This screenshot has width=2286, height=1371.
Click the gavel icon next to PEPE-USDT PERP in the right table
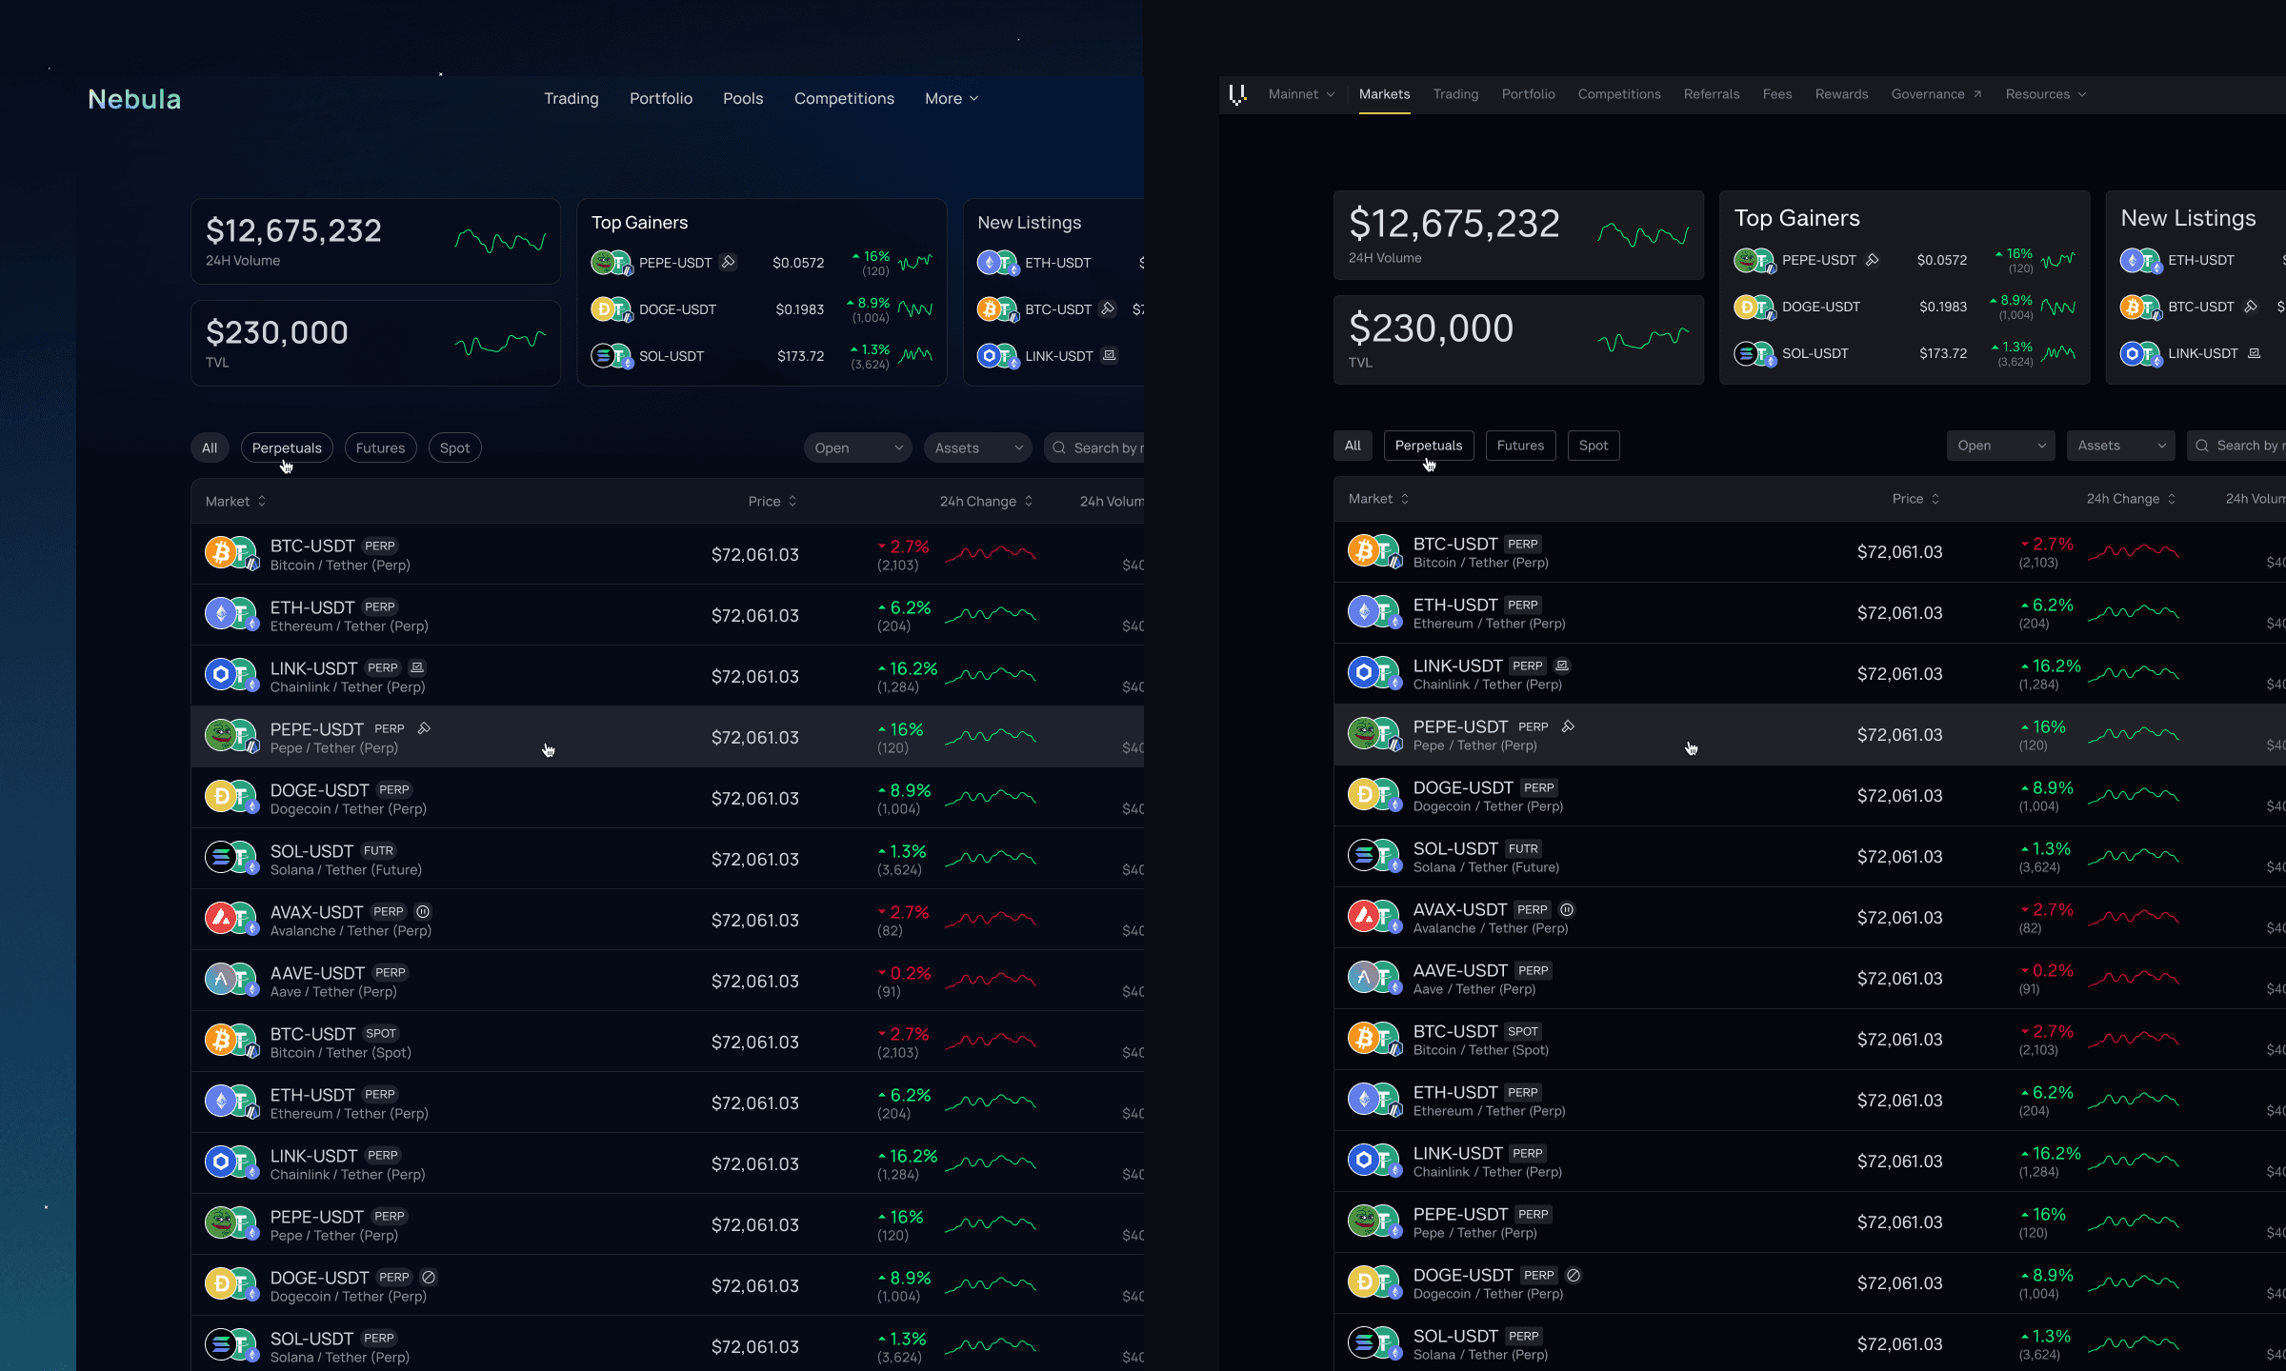(x=1568, y=726)
